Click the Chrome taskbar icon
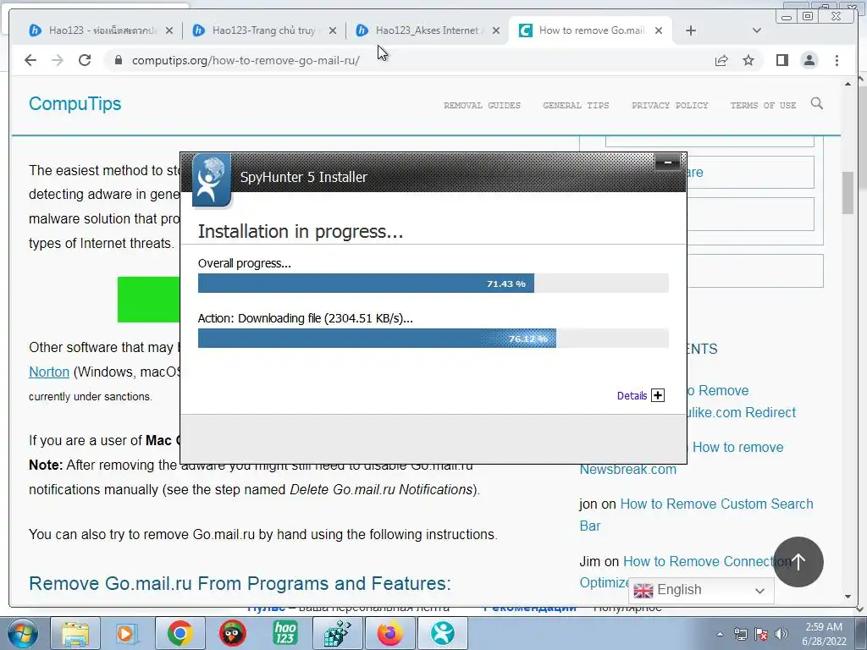The height and width of the screenshot is (650, 867). coord(179,633)
